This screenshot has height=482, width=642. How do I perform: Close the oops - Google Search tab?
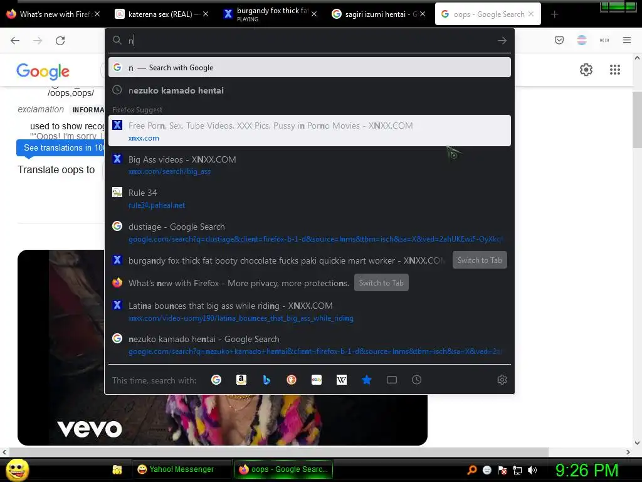(531, 14)
